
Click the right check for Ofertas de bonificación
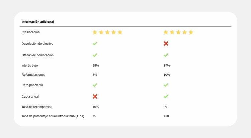coord(166,55)
